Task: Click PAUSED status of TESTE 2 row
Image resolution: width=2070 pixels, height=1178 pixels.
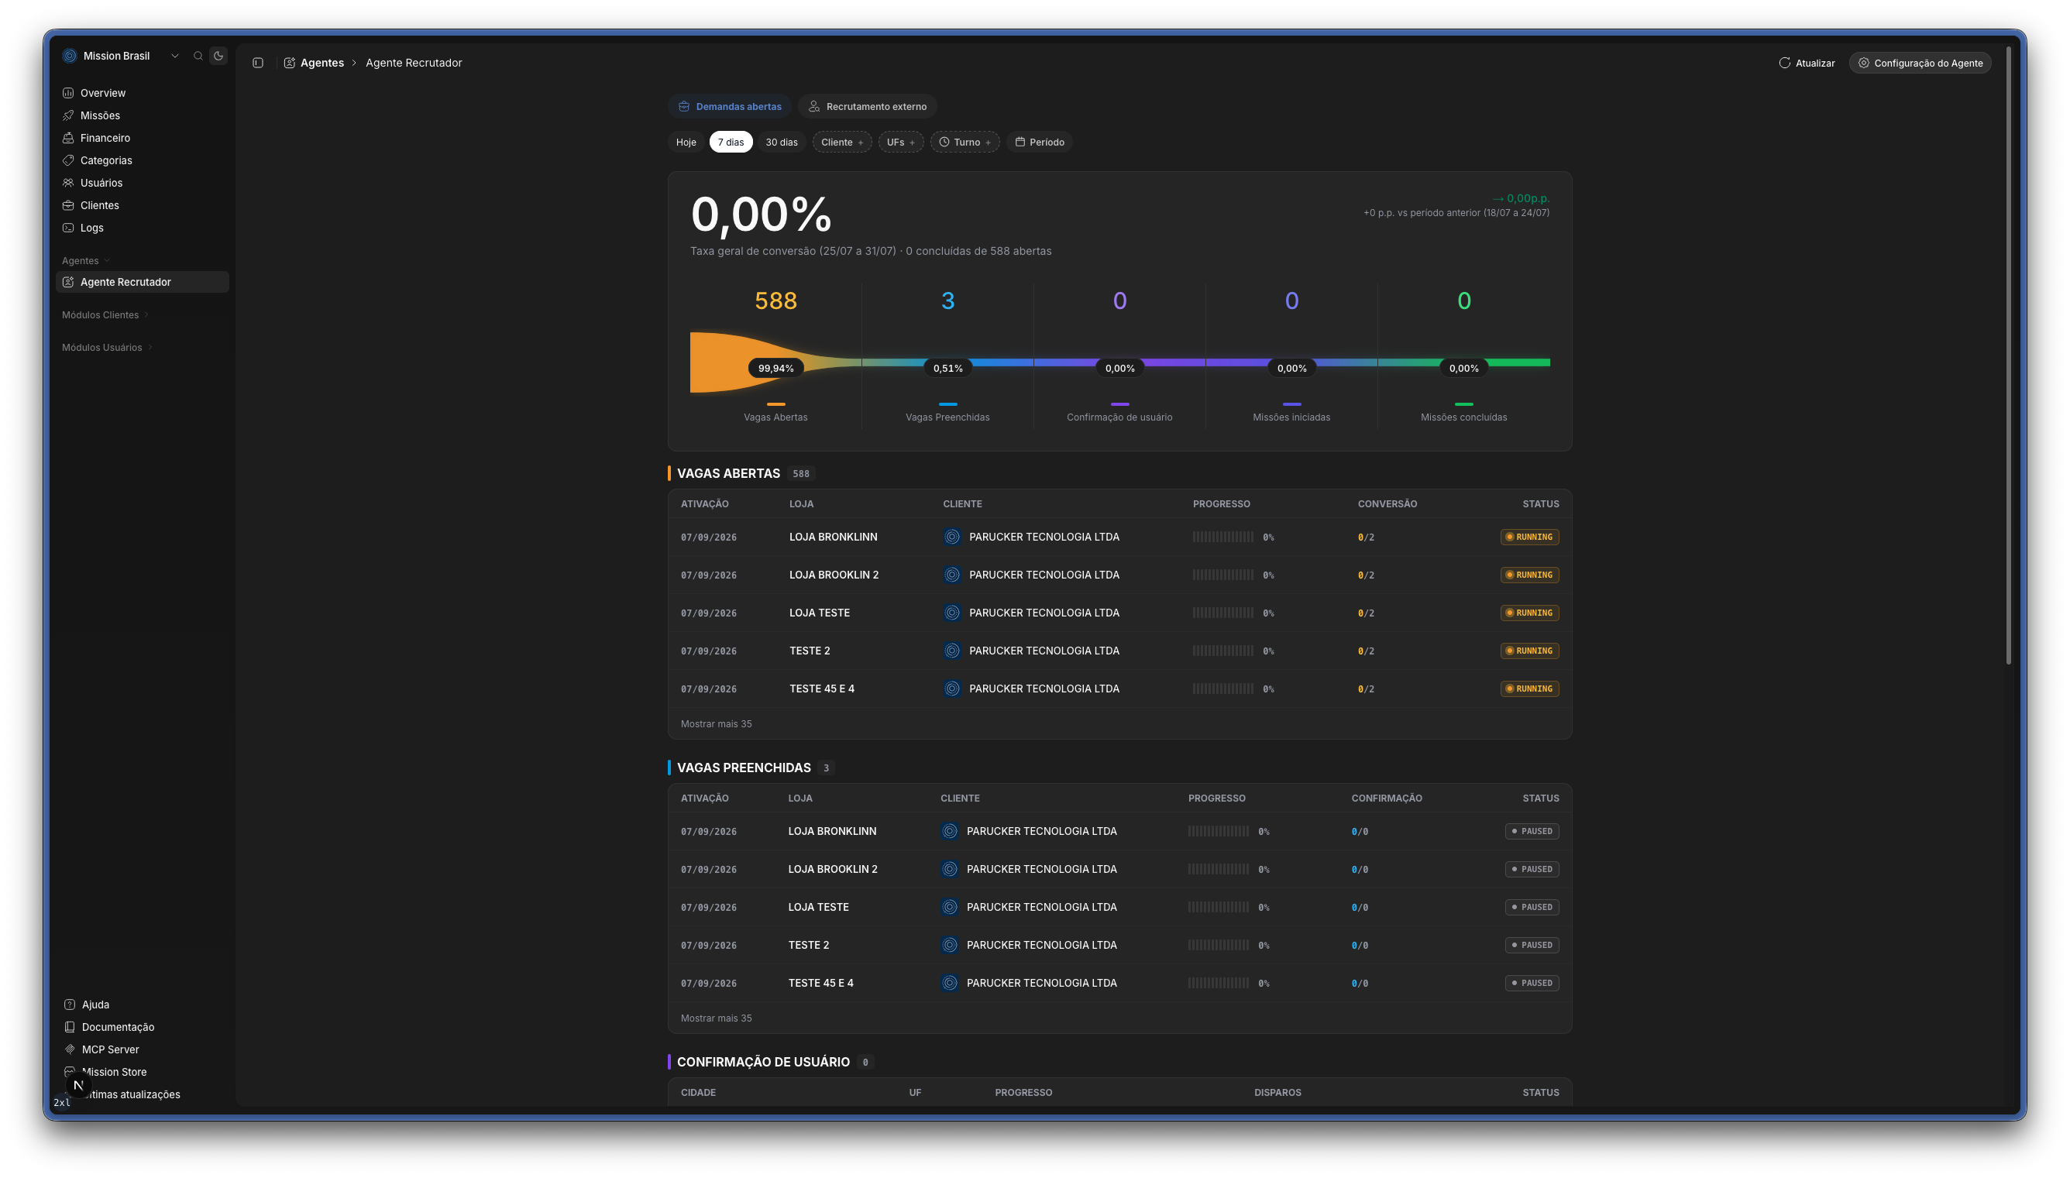Action: [x=1532, y=946]
